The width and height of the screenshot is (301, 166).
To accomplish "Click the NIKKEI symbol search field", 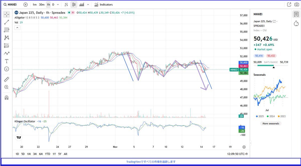I will tap(12, 5).
